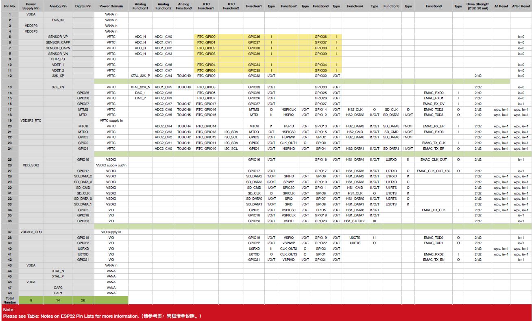This screenshot has height=321, width=532.
Task: Click the 'Pin No.' column header
Action: 10,6
